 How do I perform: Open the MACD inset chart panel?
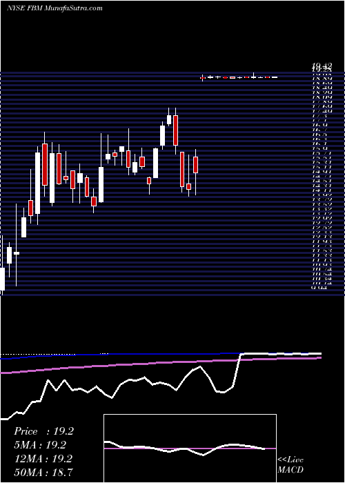click(x=190, y=448)
